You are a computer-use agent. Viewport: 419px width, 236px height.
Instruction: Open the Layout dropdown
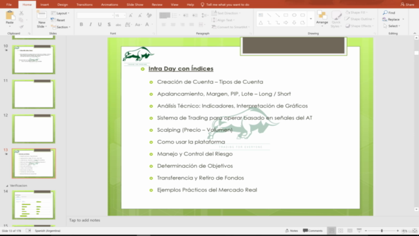click(60, 13)
